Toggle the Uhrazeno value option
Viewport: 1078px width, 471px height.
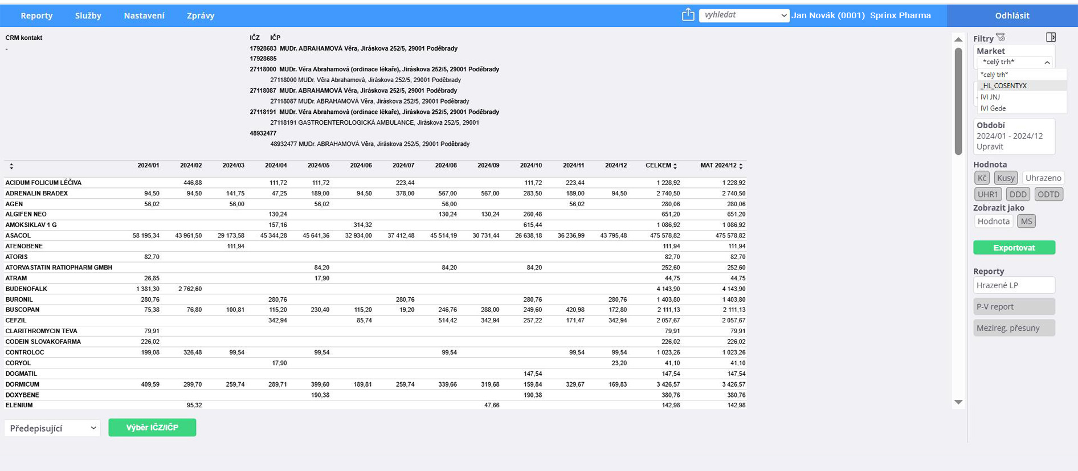pos(1043,178)
